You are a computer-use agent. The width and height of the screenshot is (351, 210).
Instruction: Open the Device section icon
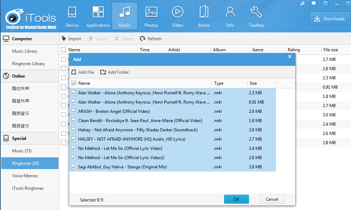click(x=72, y=12)
